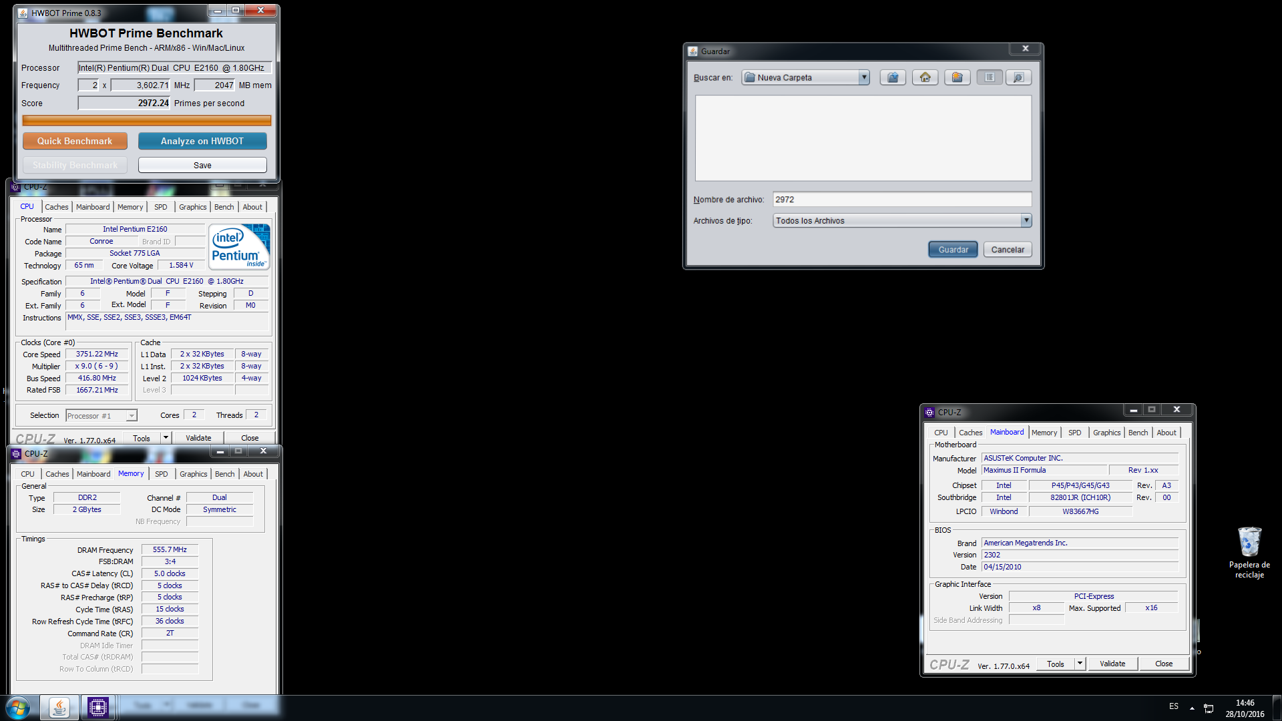Click the network tray icon
The image size is (1282, 721).
[x=1209, y=708]
